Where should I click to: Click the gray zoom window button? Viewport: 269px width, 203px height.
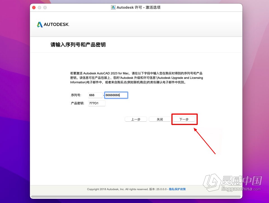45,8
